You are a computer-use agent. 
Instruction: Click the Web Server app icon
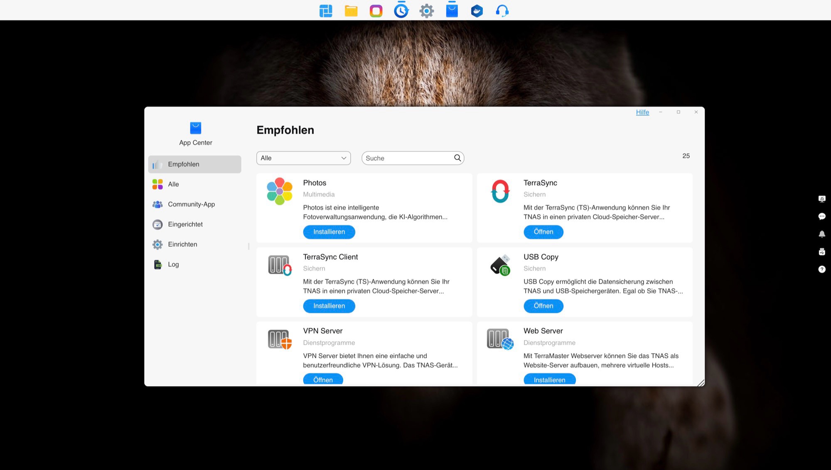coord(500,339)
